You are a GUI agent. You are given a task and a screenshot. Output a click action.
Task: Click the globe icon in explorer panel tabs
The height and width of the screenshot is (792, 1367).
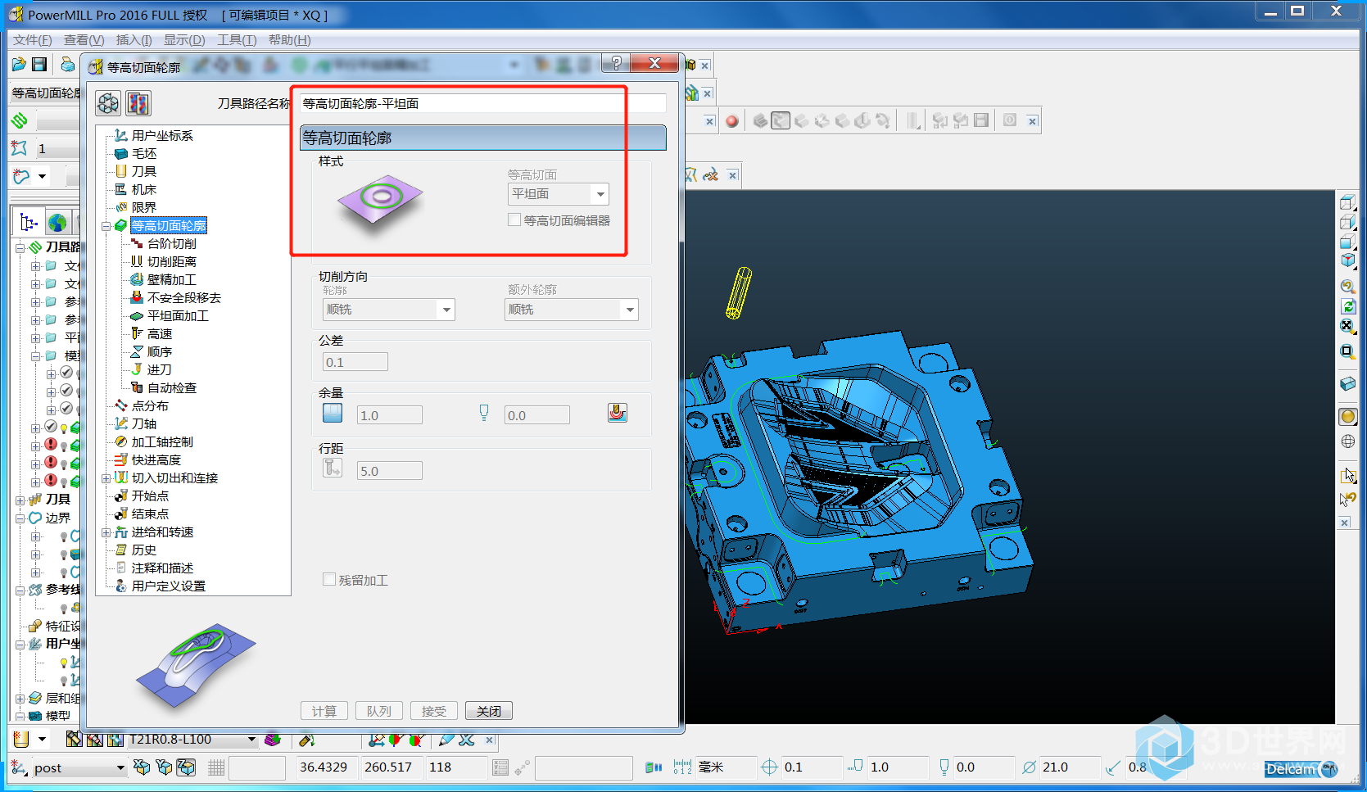tap(57, 223)
